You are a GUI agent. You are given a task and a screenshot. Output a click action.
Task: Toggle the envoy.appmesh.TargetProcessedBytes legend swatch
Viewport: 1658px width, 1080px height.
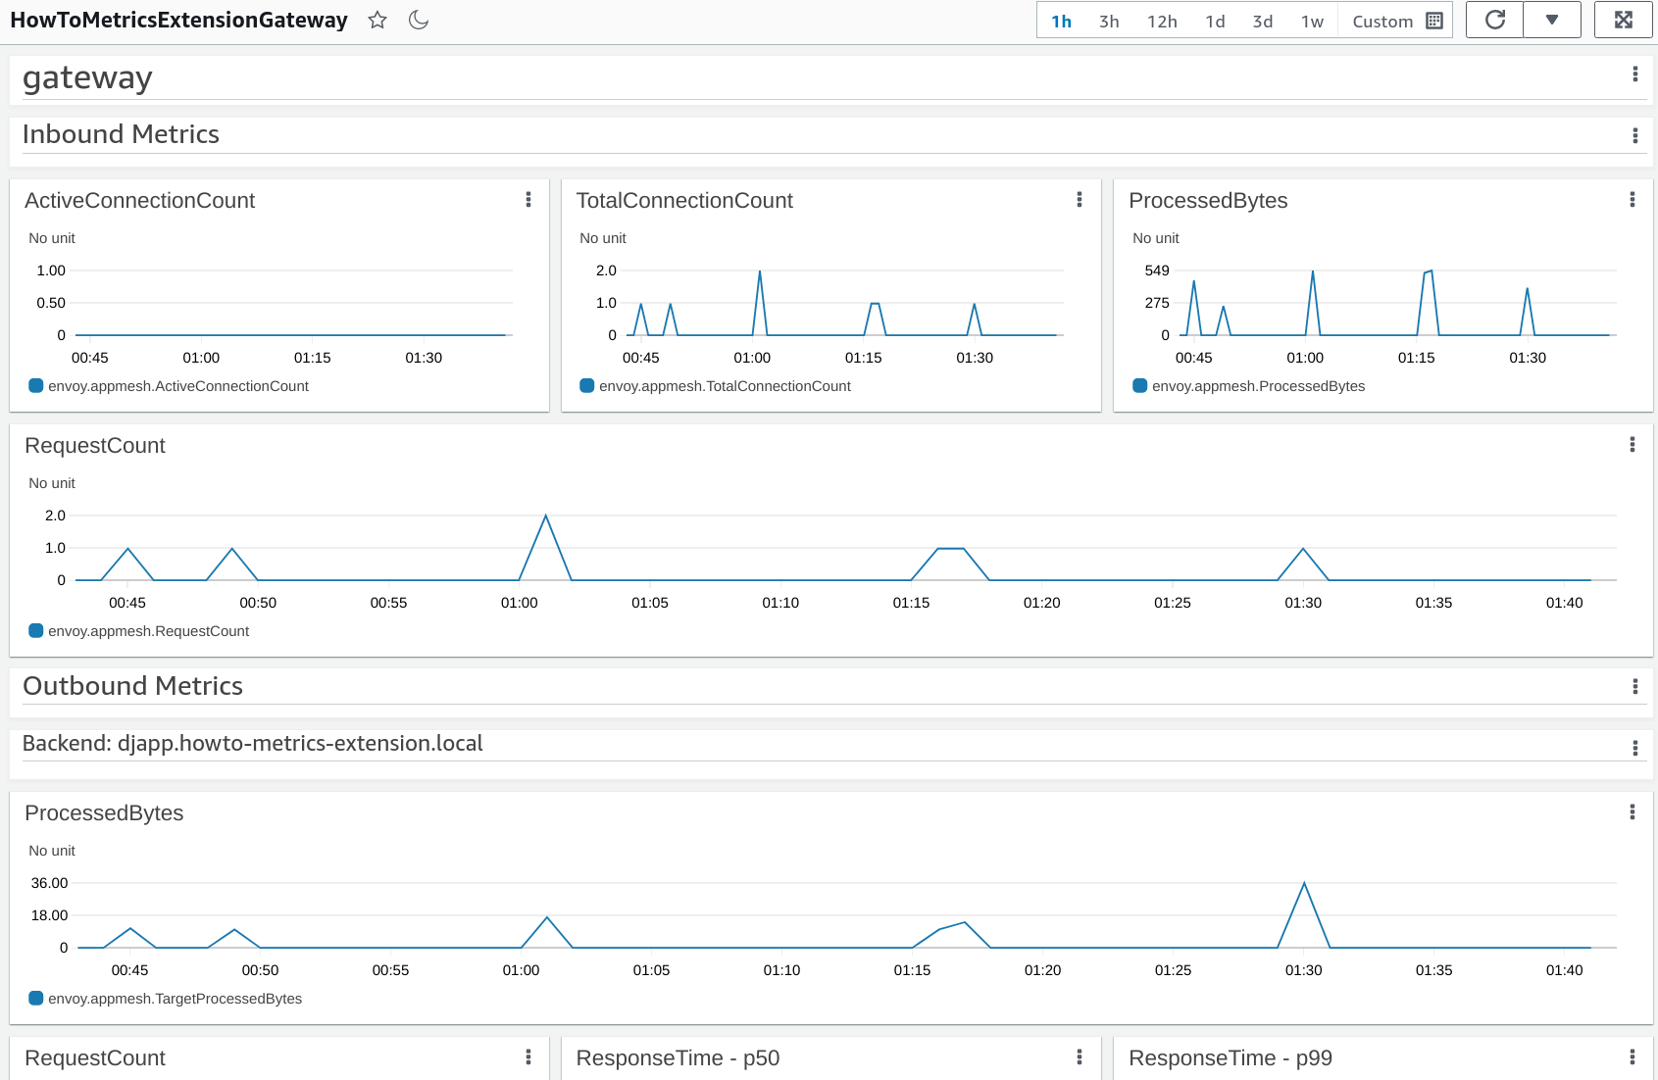(36, 999)
